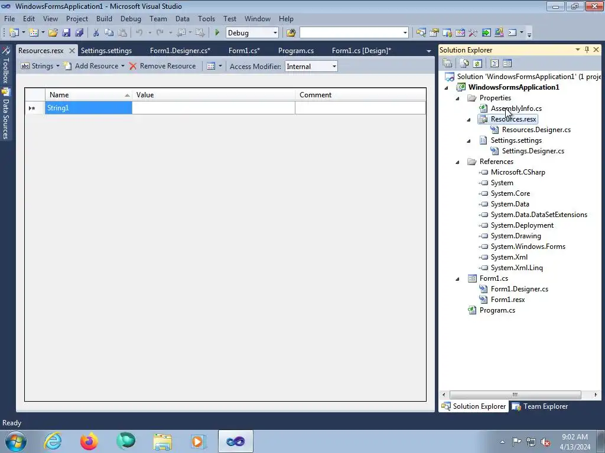Open the Debug configuration dropdown
This screenshot has width=605, height=453.
coord(252,33)
